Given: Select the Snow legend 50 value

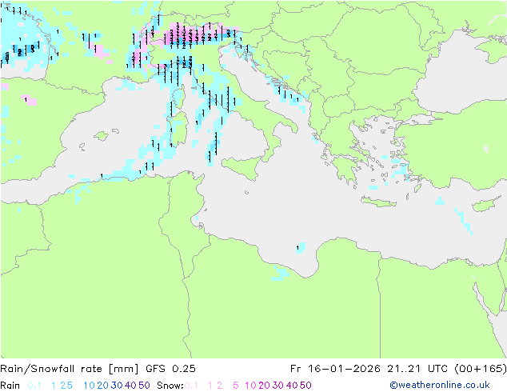Looking at the screenshot, I should pos(305,386).
